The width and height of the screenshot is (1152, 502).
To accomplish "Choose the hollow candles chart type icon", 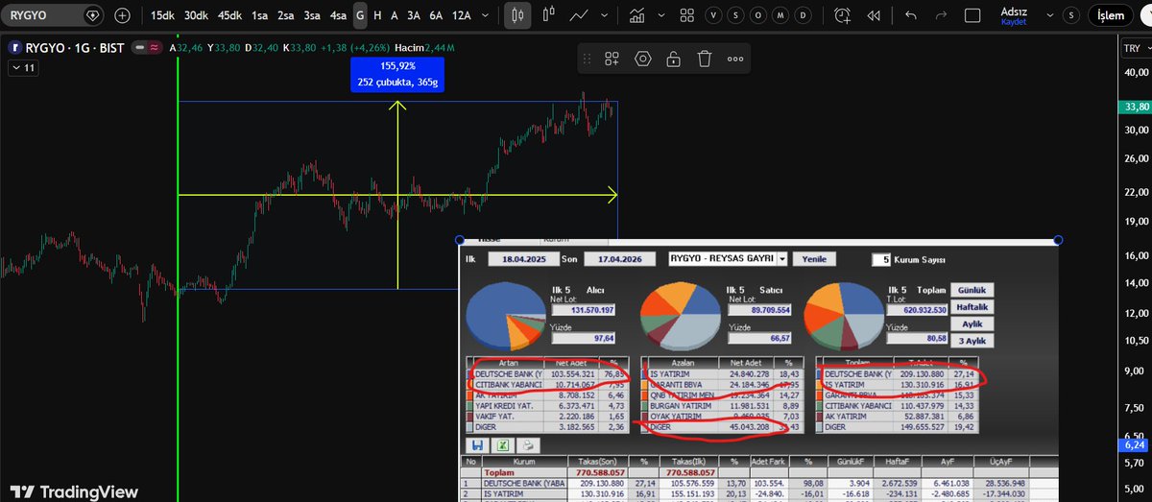I will tap(549, 15).
